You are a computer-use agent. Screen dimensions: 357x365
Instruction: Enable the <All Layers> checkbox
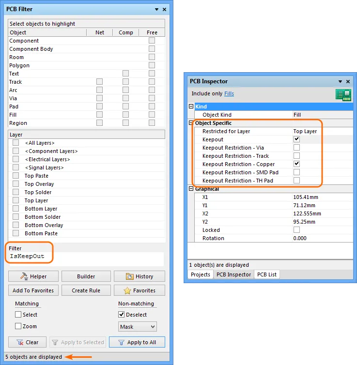coord(16,142)
